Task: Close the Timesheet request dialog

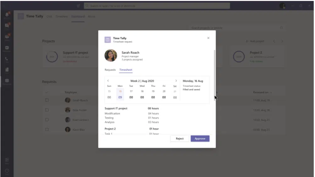Action: coord(208,38)
